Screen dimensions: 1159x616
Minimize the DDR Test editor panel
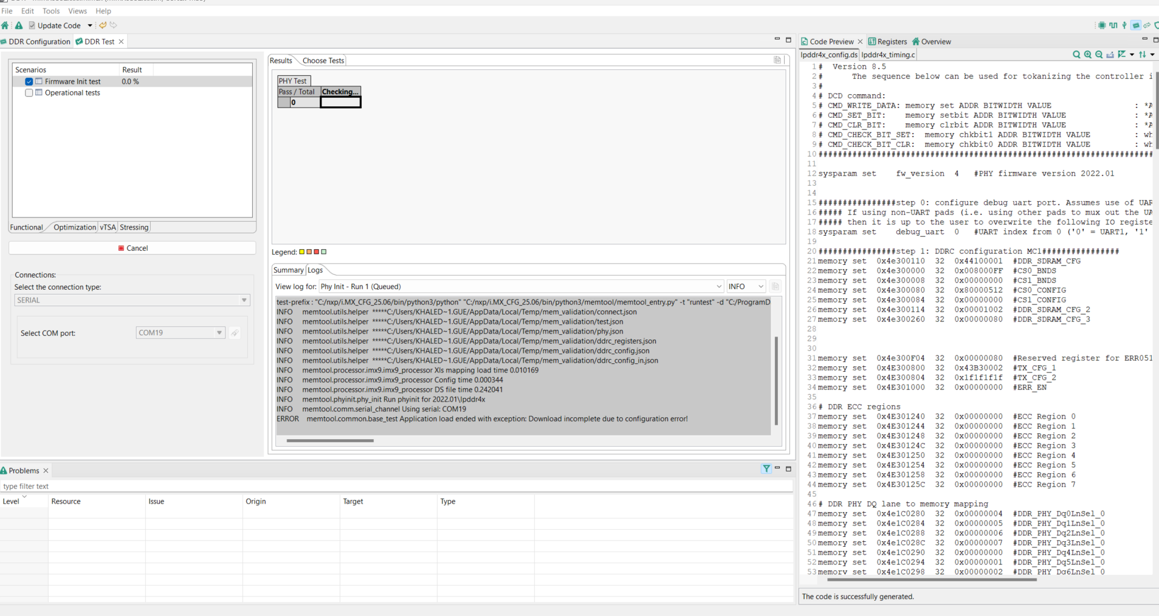click(777, 39)
